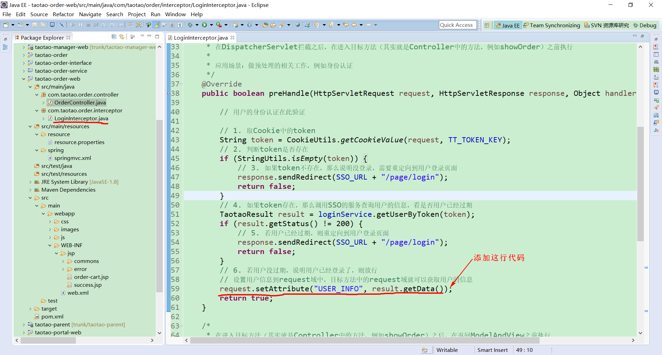Switch to the Java EE perspective
The width and height of the screenshot is (662, 355).
[508, 25]
